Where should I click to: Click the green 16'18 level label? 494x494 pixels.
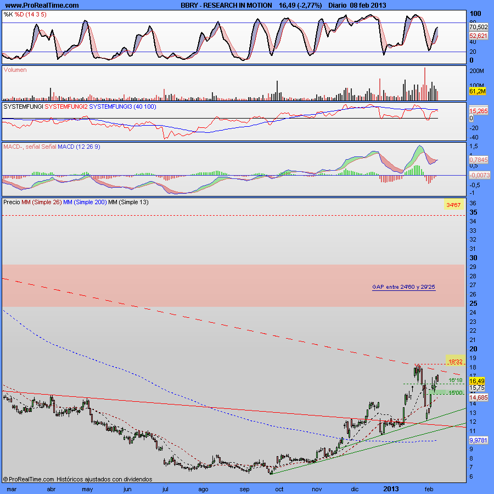click(x=456, y=380)
